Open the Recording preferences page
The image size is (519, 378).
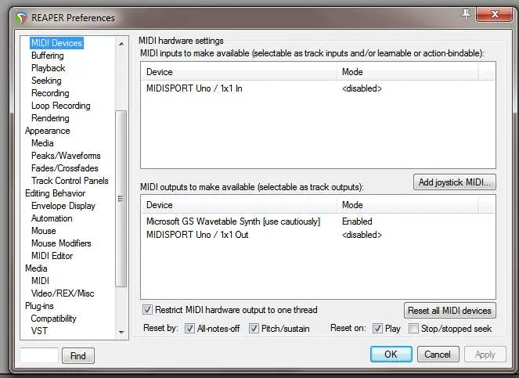50,93
